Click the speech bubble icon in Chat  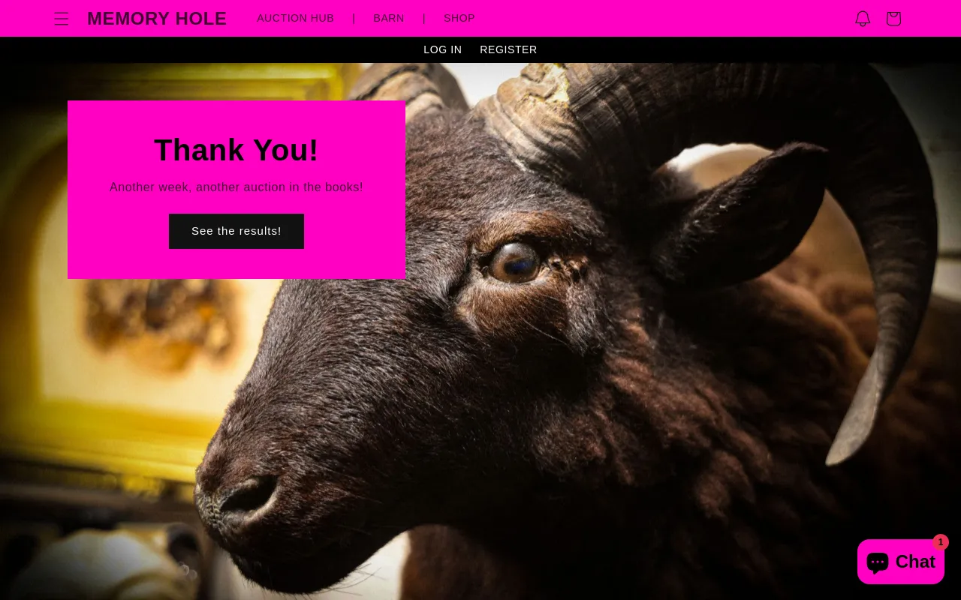(x=878, y=562)
